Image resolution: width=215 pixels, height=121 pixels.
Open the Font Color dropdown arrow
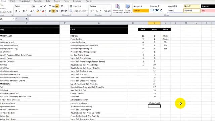[46, 11]
